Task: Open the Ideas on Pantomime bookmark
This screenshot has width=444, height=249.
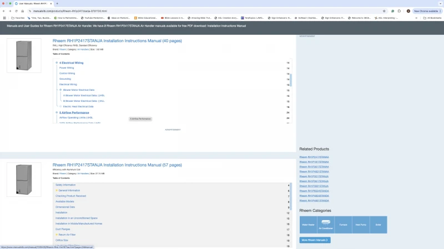Action: 119,18
